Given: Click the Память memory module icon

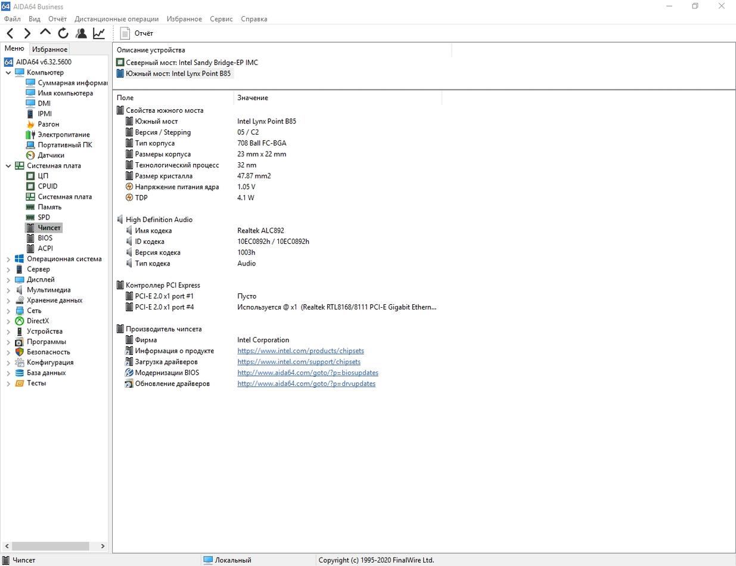Looking at the screenshot, I should coord(30,207).
